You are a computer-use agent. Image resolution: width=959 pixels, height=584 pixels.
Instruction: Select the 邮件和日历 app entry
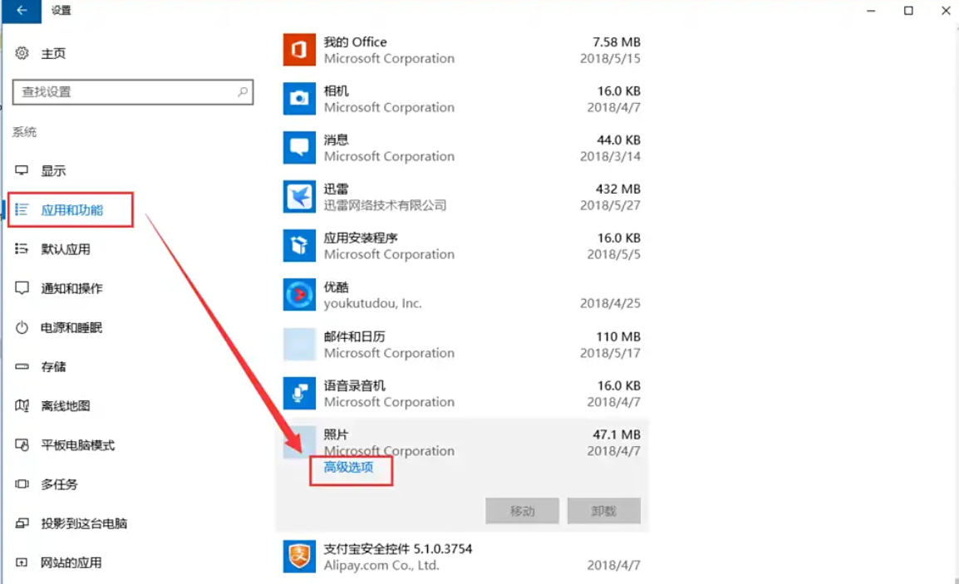461,344
